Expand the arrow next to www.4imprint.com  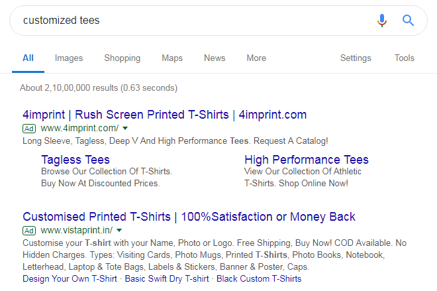click(125, 129)
